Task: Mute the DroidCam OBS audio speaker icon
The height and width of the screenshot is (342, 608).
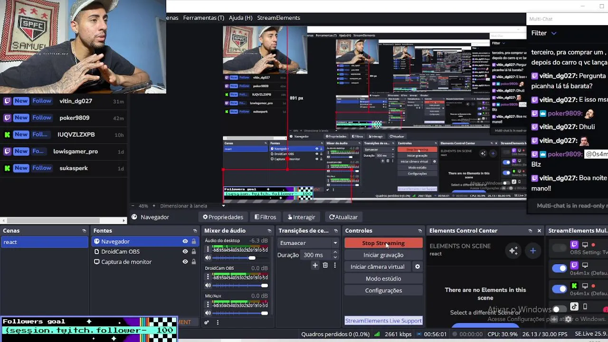Action: pyautogui.click(x=208, y=285)
